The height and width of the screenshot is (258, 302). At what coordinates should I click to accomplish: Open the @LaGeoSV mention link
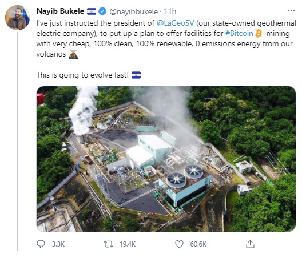pos(175,23)
